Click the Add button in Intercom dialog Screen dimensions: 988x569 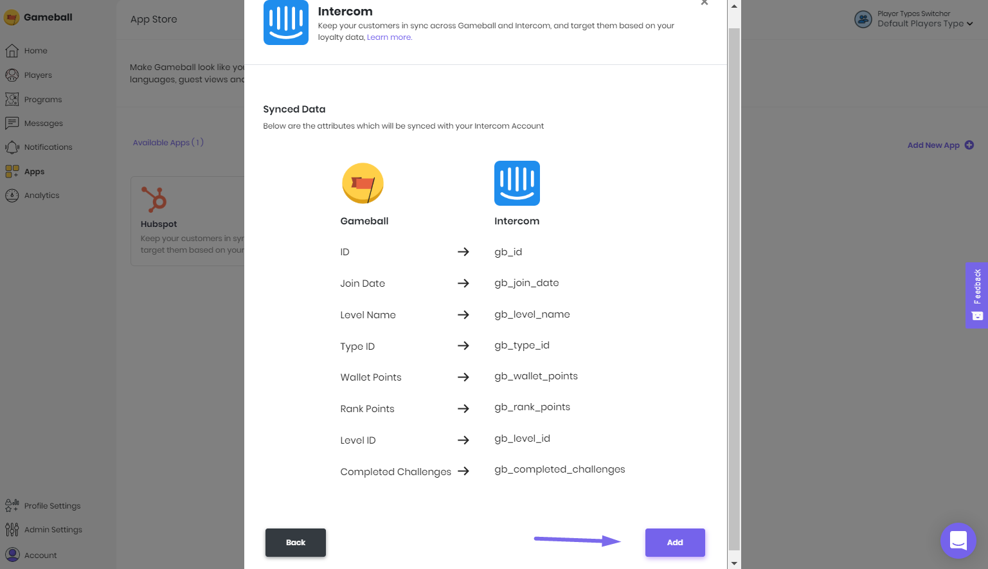[x=675, y=543]
